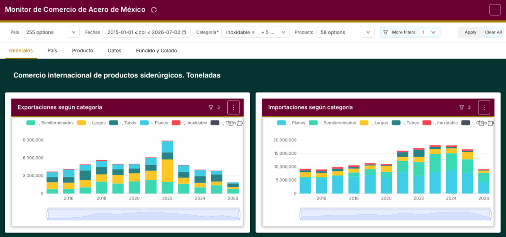Open the dashboard ellipsis menu
The image size is (506, 237).
495,10
